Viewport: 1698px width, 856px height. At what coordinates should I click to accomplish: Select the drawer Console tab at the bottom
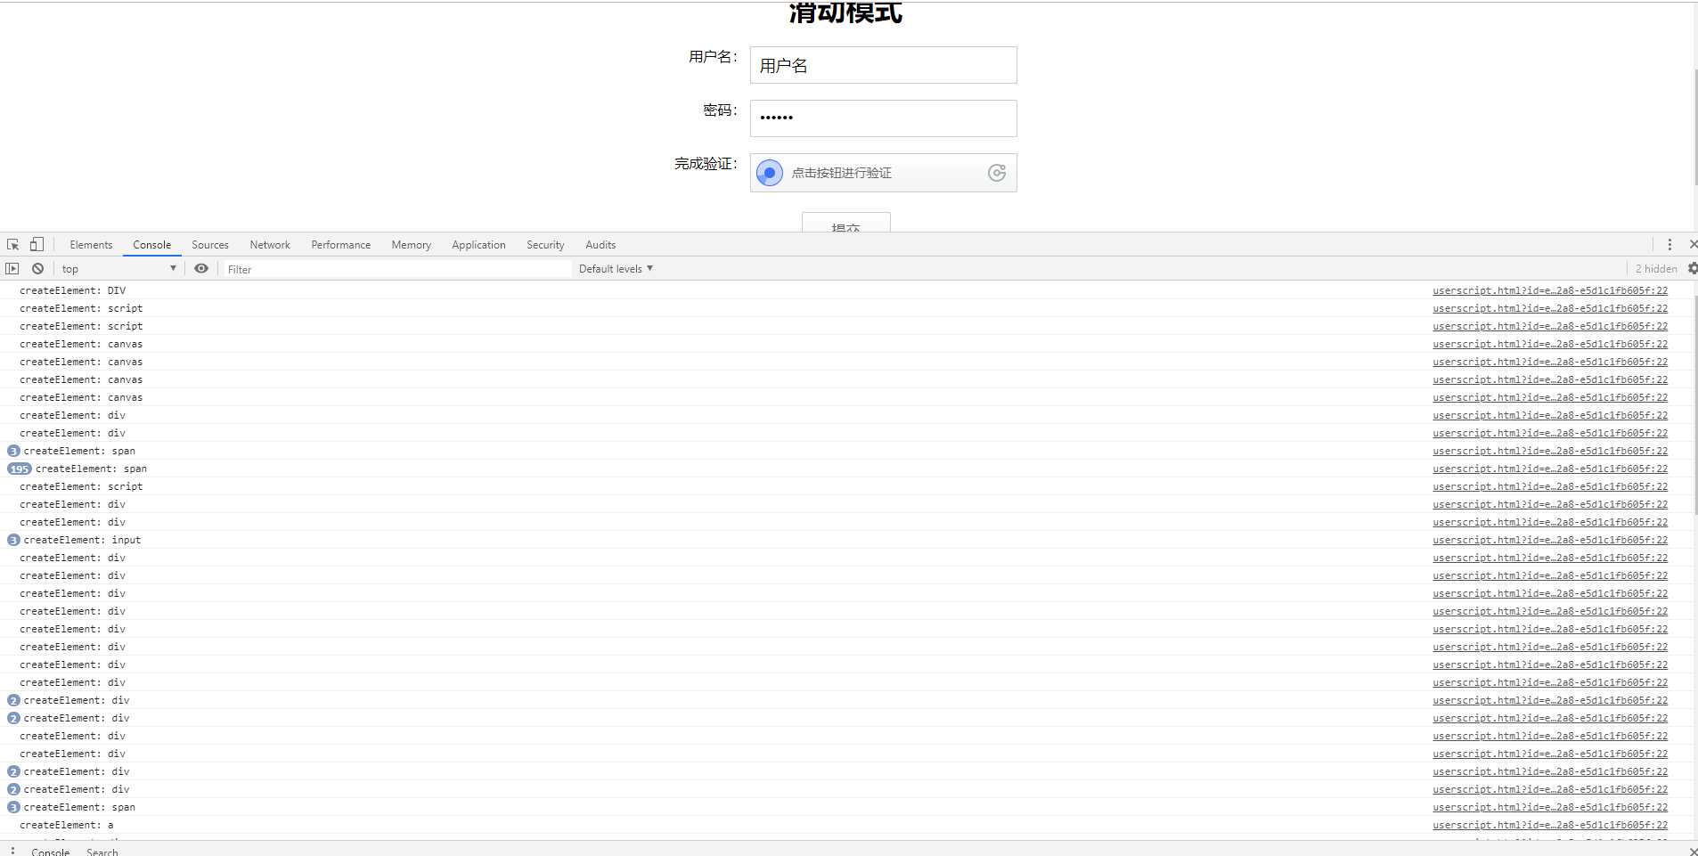coord(51,852)
